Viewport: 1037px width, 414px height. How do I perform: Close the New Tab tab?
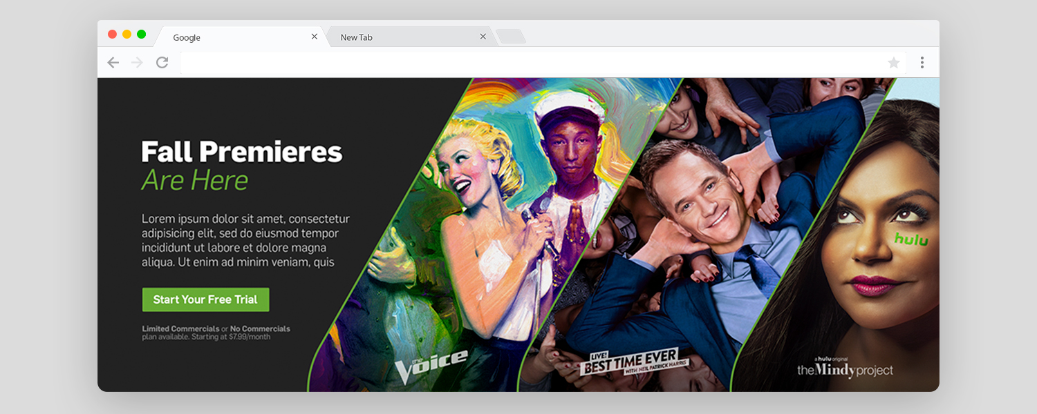483,37
